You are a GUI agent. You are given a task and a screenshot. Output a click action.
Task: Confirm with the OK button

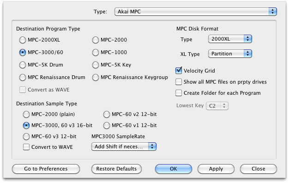pos(174,169)
